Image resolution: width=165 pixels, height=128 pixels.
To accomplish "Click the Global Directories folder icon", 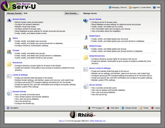I will click(x=86, y=57).
